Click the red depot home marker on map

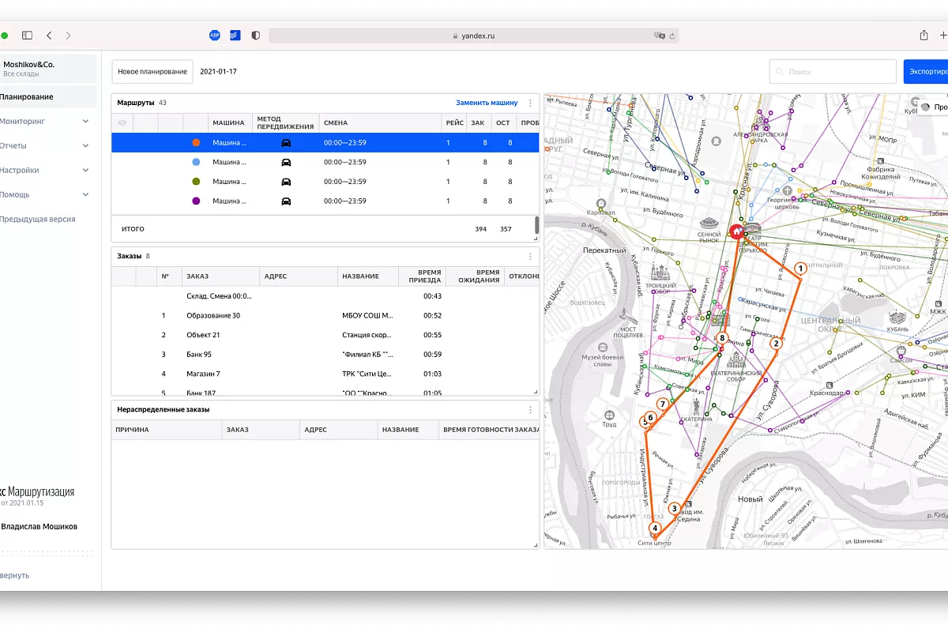[x=736, y=231]
